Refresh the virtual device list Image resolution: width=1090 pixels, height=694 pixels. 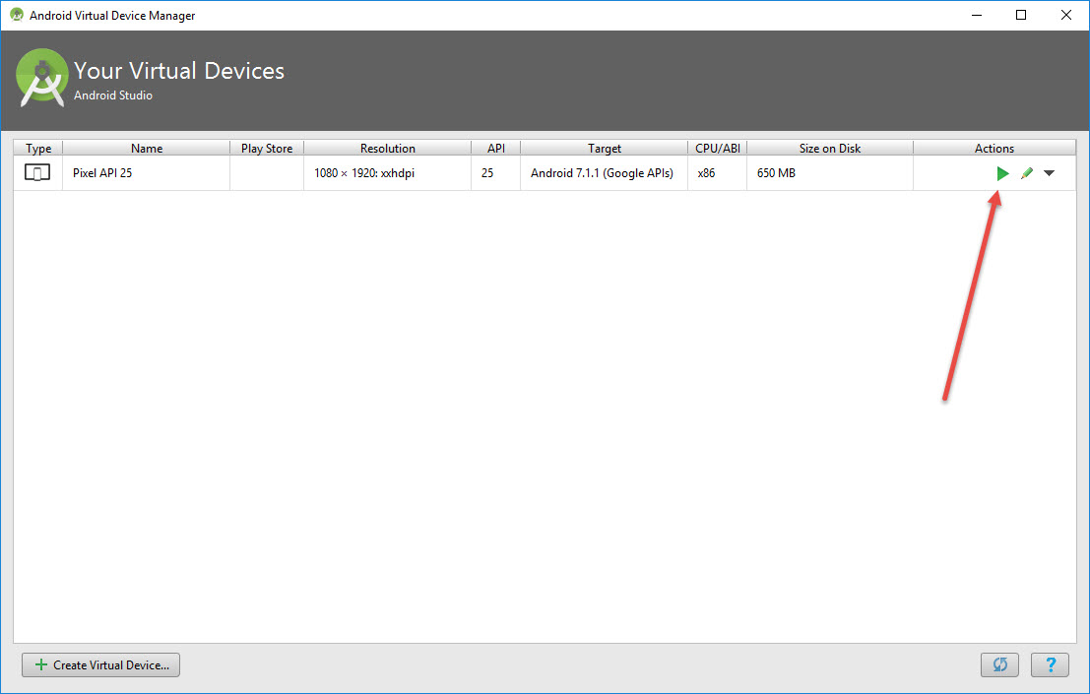pyautogui.click(x=999, y=664)
